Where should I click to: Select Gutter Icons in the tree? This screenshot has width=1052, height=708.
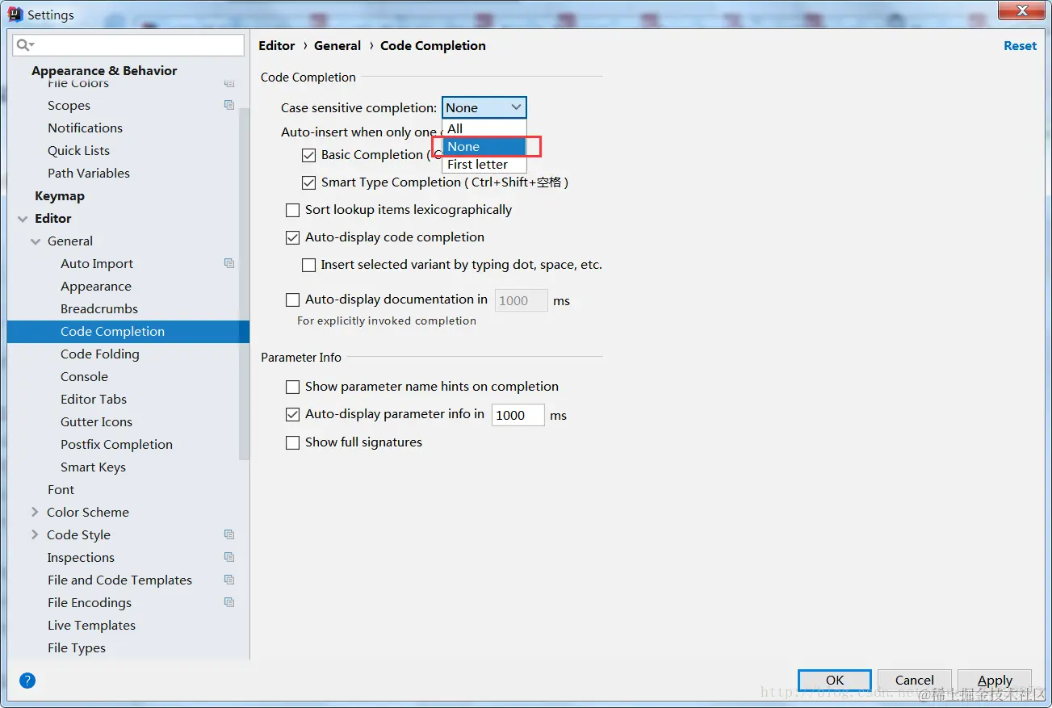(96, 422)
